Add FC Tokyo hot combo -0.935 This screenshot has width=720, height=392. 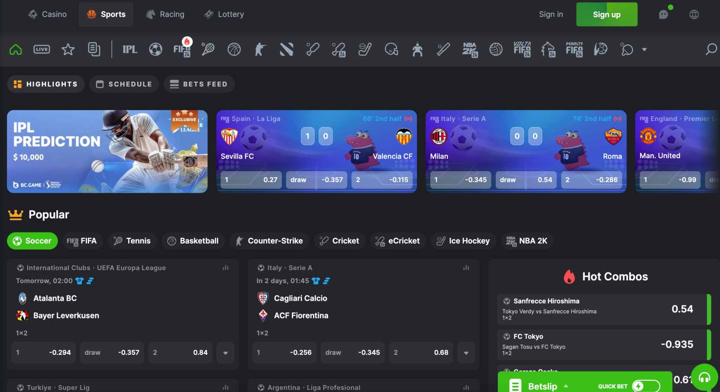[604, 344]
